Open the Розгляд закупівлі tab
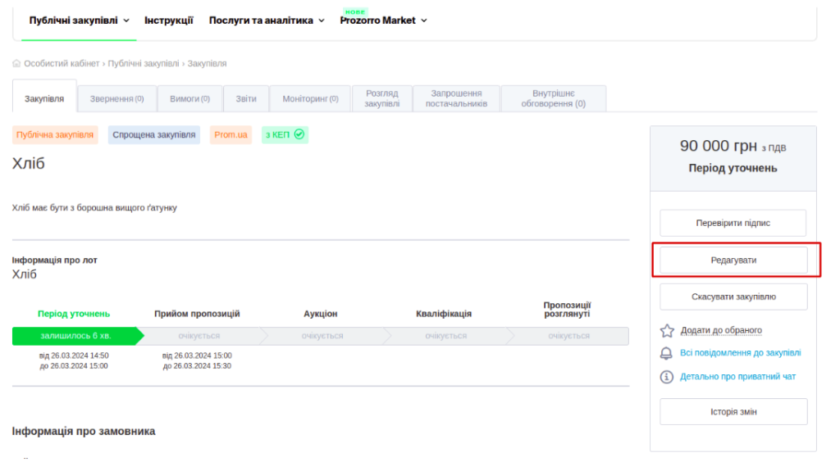The height and width of the screenshot is (471, 840). point(382,99)
